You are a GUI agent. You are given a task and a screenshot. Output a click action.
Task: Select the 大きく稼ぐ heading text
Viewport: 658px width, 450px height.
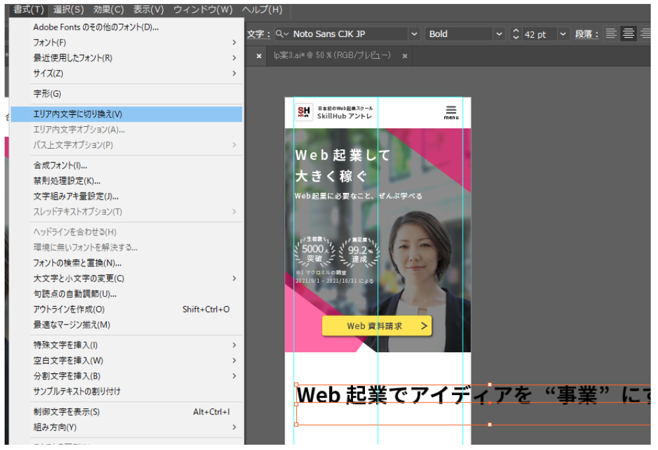click(x=331, y=176)
